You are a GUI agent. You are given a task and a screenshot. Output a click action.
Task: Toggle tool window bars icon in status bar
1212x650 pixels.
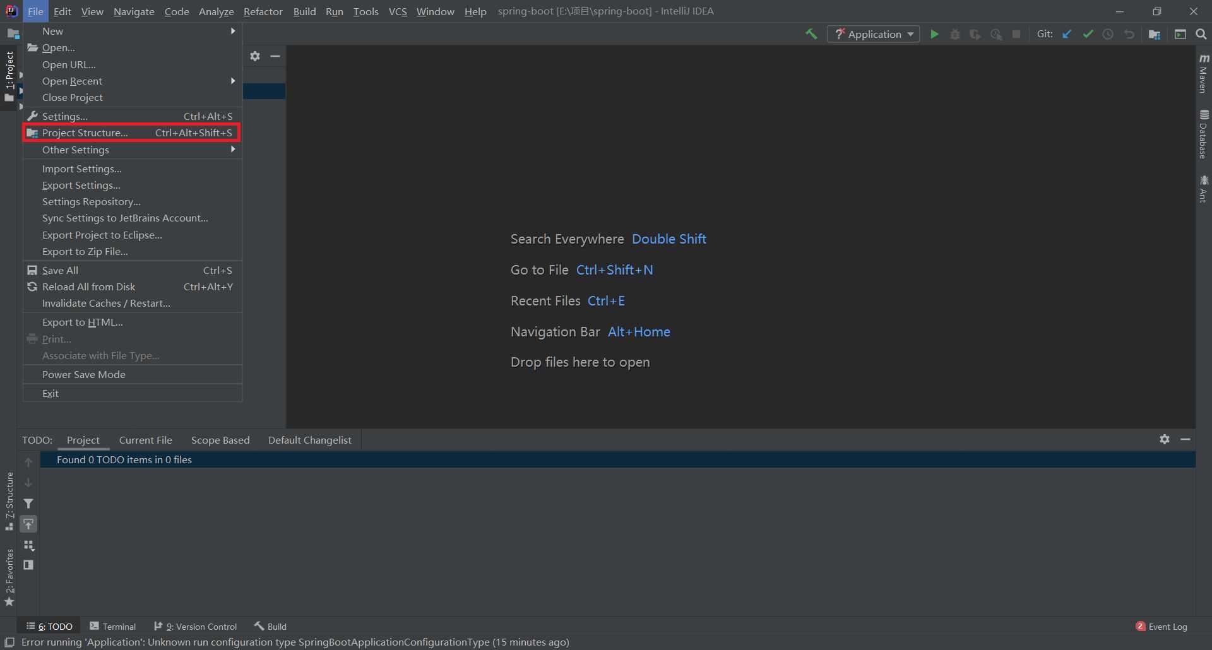tap(9, 642)
